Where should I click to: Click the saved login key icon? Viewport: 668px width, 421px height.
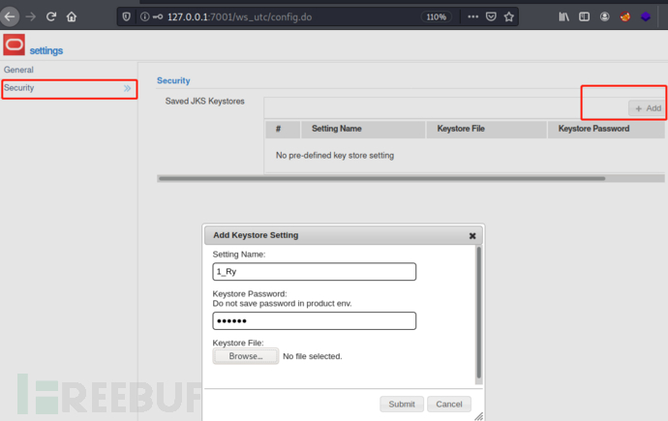click(158, 16)
